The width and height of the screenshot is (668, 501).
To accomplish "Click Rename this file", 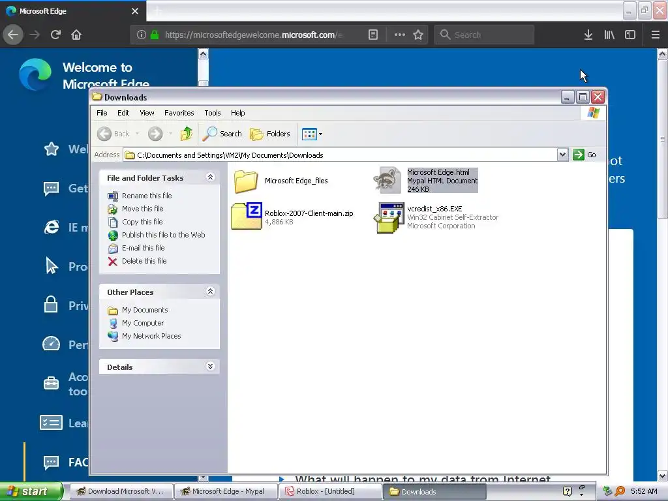I will coord(147,196).
